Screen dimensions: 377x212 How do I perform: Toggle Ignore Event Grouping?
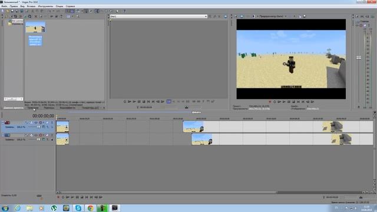click(91, 11)
